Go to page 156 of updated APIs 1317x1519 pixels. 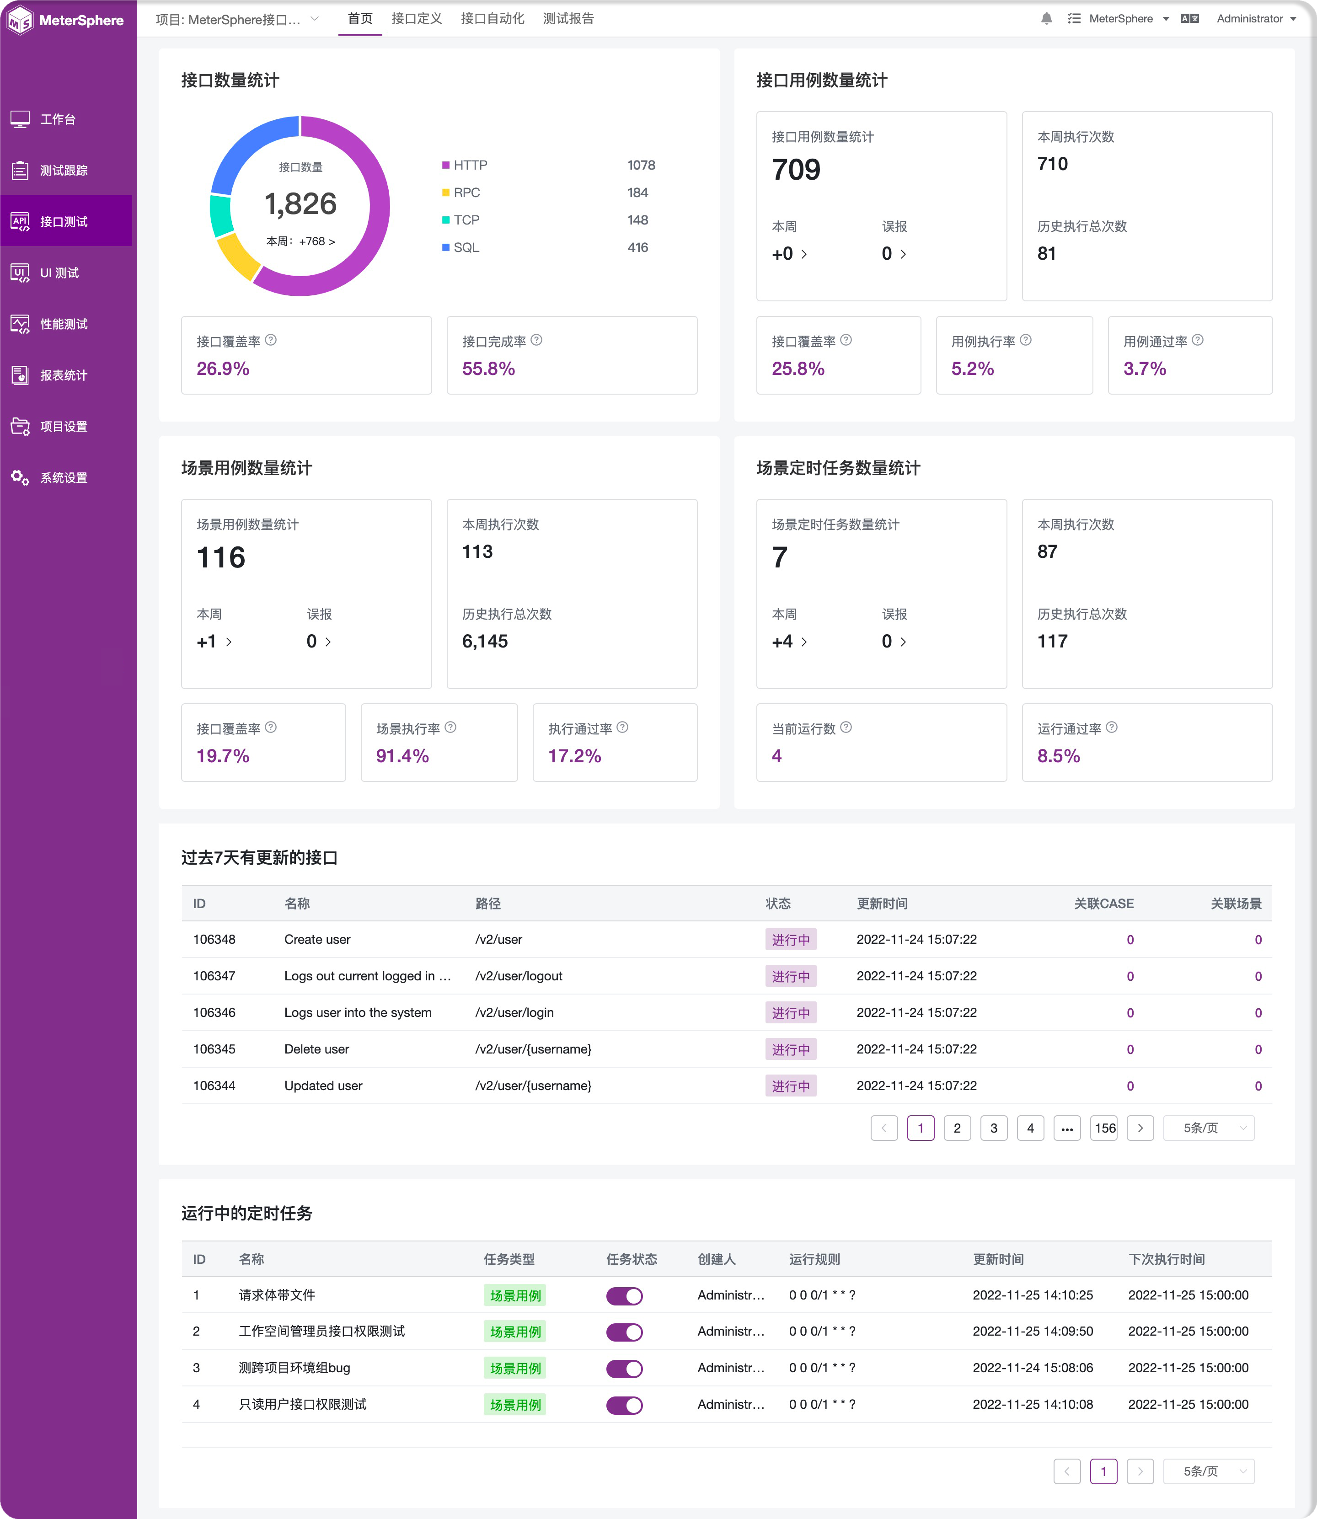[1104, 1128]
